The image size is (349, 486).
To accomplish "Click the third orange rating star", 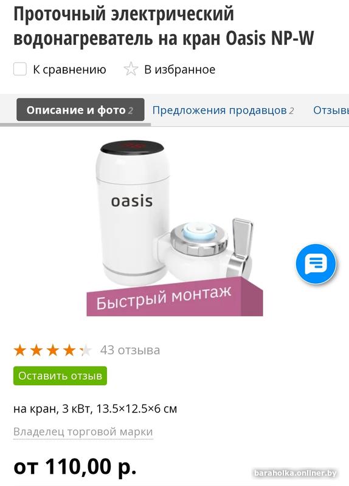I will coord(53,351).
